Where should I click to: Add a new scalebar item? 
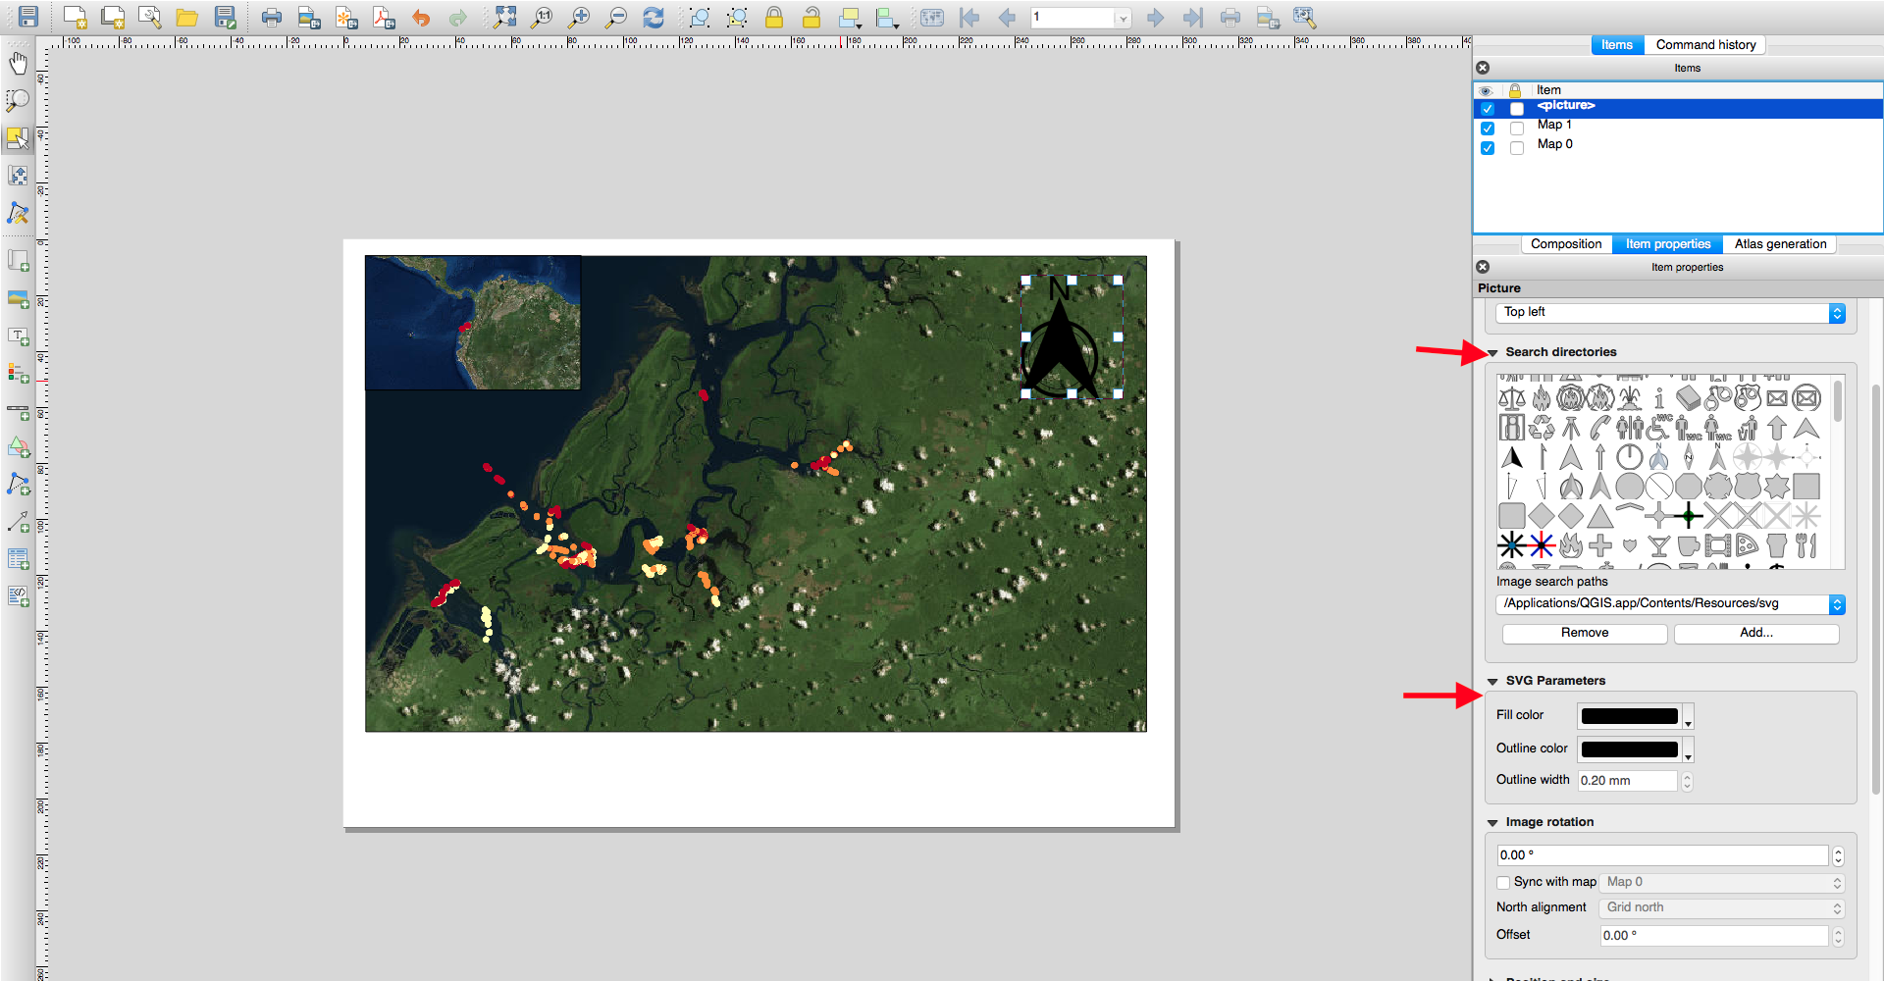click(18, 411)
